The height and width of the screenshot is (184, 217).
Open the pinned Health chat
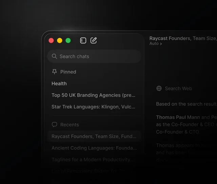click(x=59, y=84)
